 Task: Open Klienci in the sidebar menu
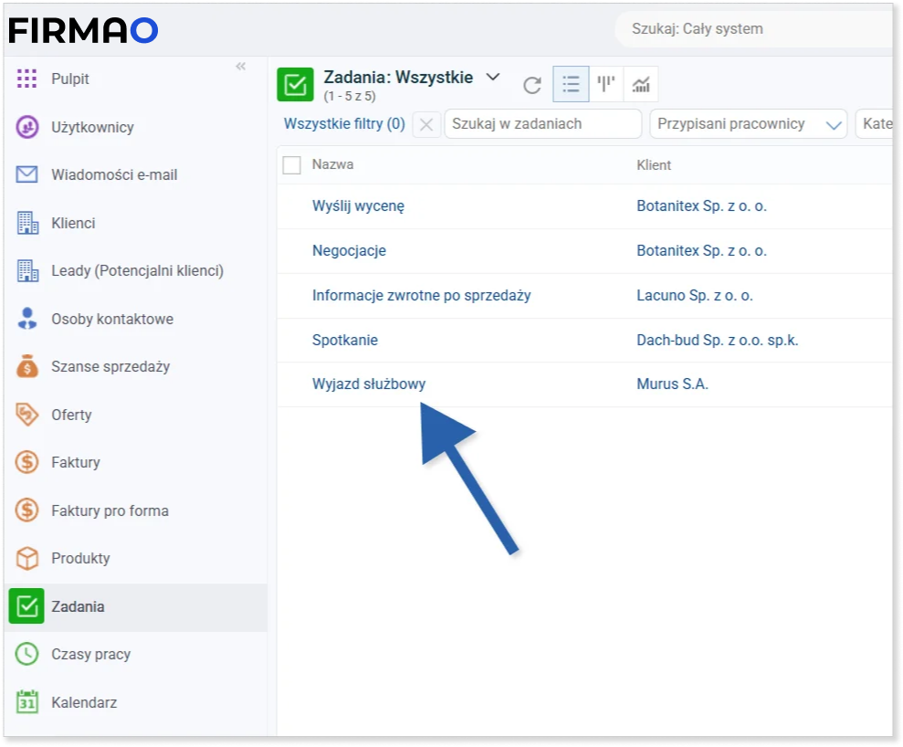tap(73, 223)
